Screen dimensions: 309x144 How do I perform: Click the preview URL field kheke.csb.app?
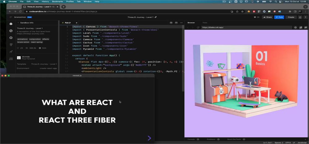point(247,28)
